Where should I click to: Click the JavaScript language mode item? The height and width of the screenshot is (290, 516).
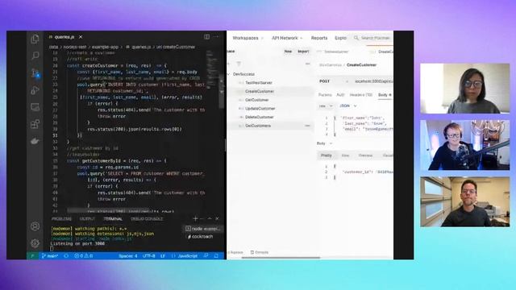(185, 256)
